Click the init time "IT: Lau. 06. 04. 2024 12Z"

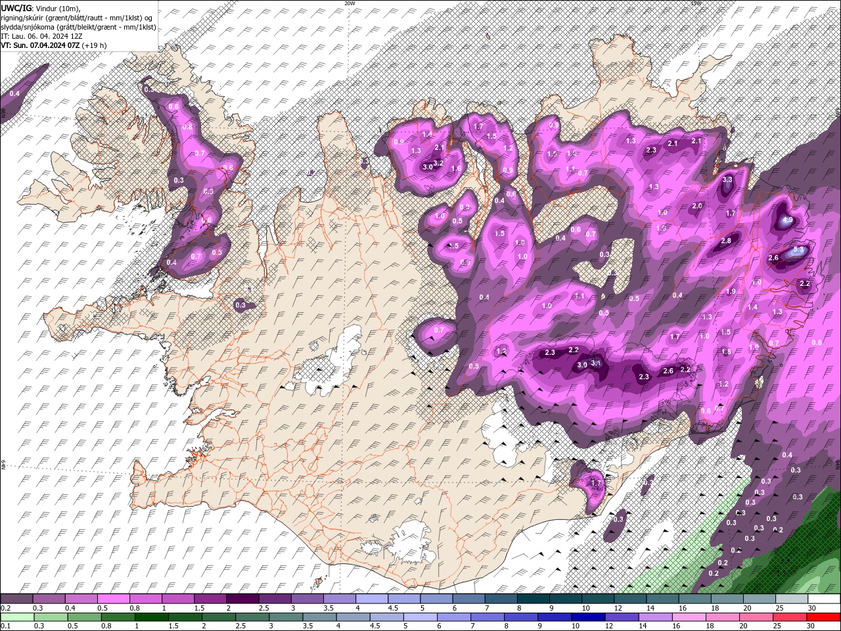41,36
